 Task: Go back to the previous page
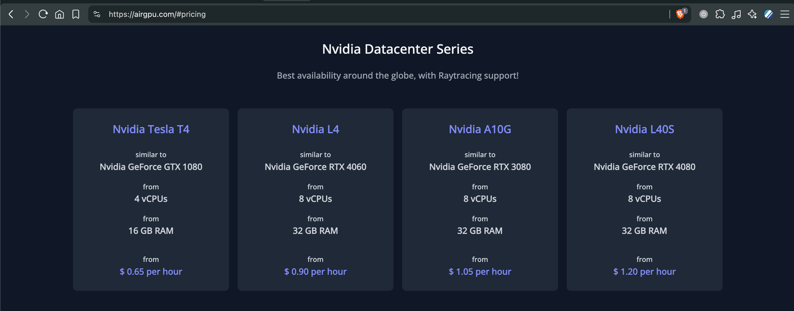tap(11, 14)
